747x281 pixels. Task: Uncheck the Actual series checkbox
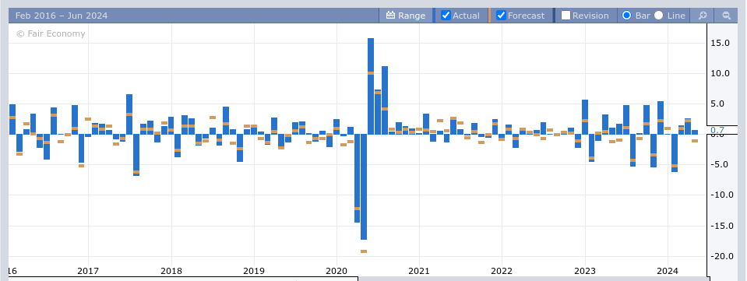click(x=446, y=16)
